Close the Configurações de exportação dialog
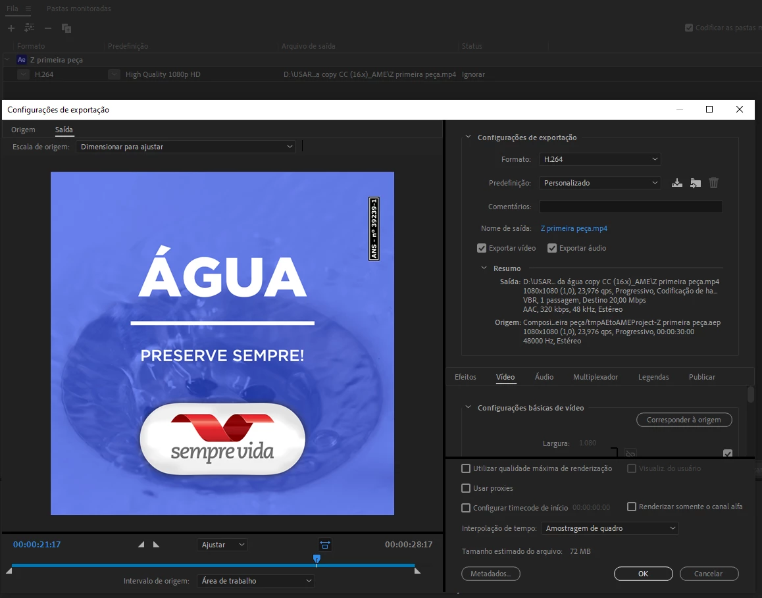 740,109
